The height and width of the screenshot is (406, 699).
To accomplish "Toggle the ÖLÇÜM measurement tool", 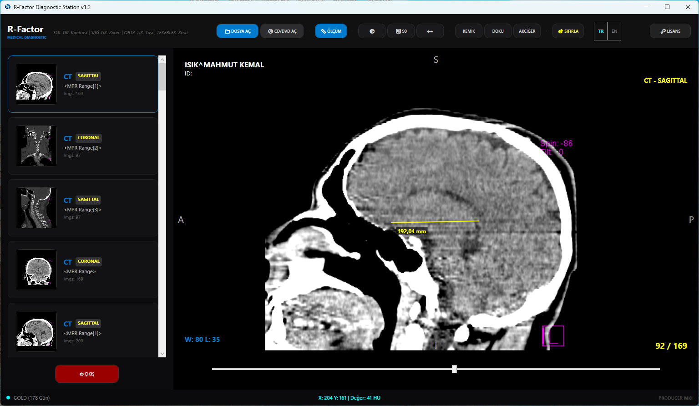I will [x=331, y=31].
